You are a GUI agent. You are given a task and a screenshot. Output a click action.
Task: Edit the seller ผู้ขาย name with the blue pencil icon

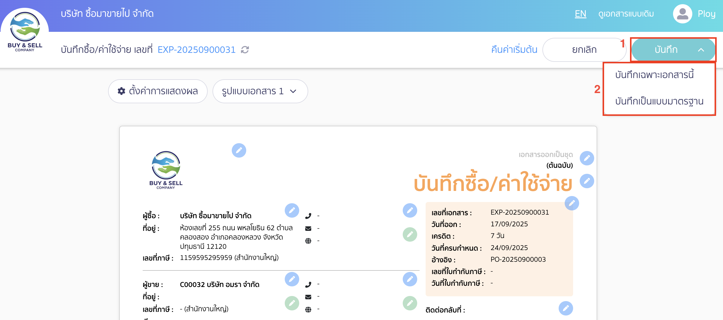292,279
